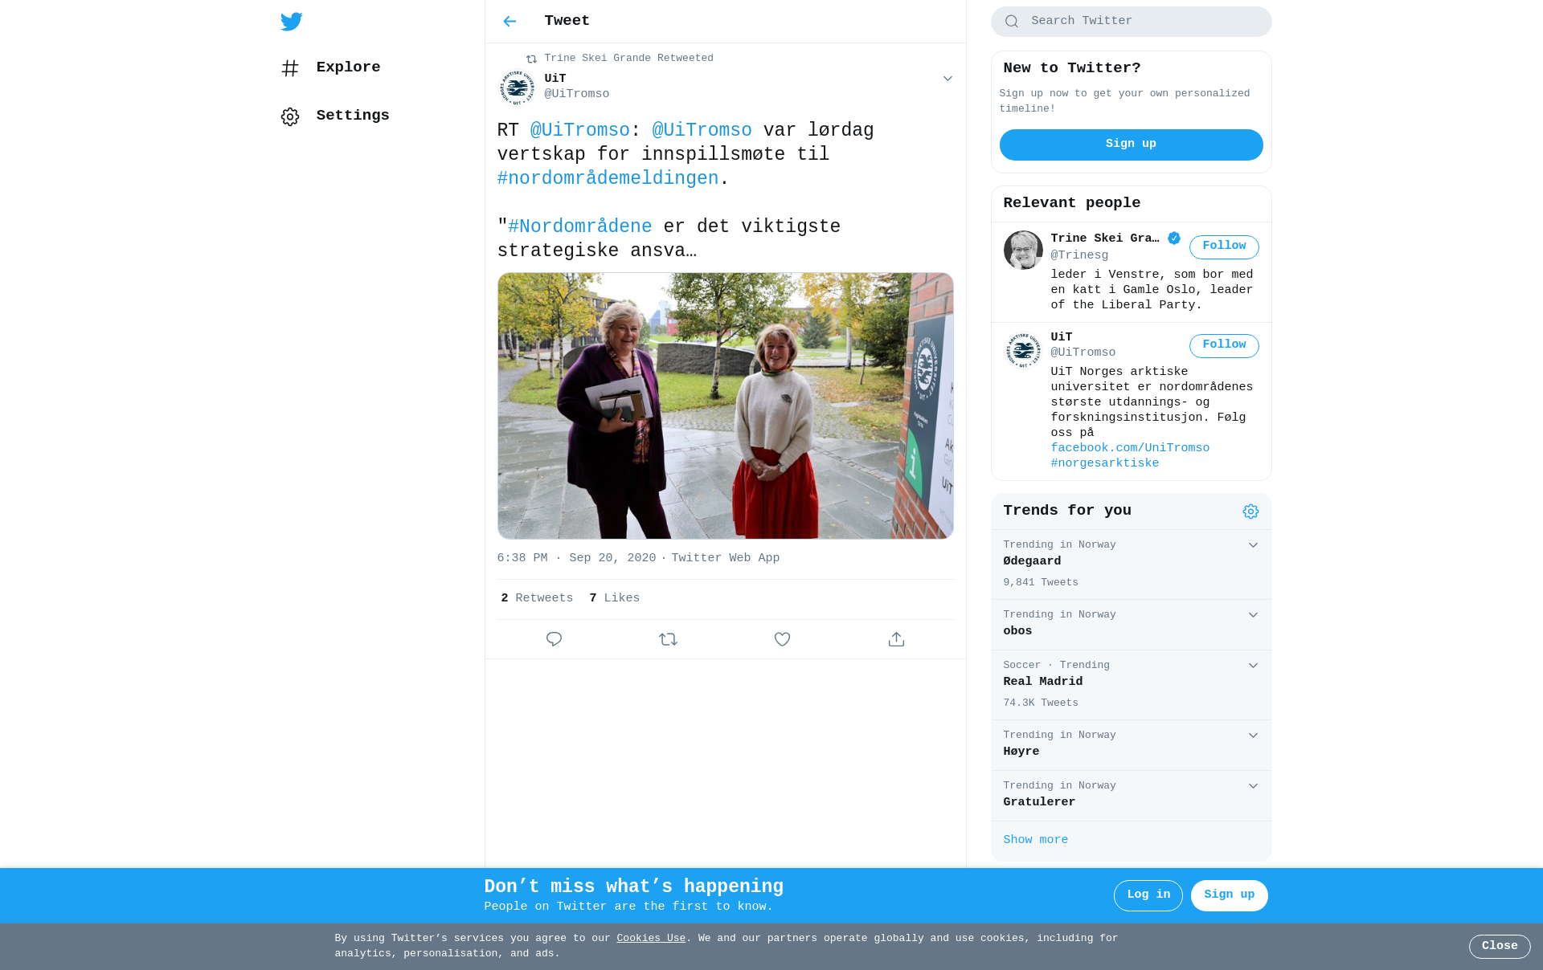Open options chevron for Gratulerer trend
Screen dimensions: 1543x970
tap(1253, 786)
